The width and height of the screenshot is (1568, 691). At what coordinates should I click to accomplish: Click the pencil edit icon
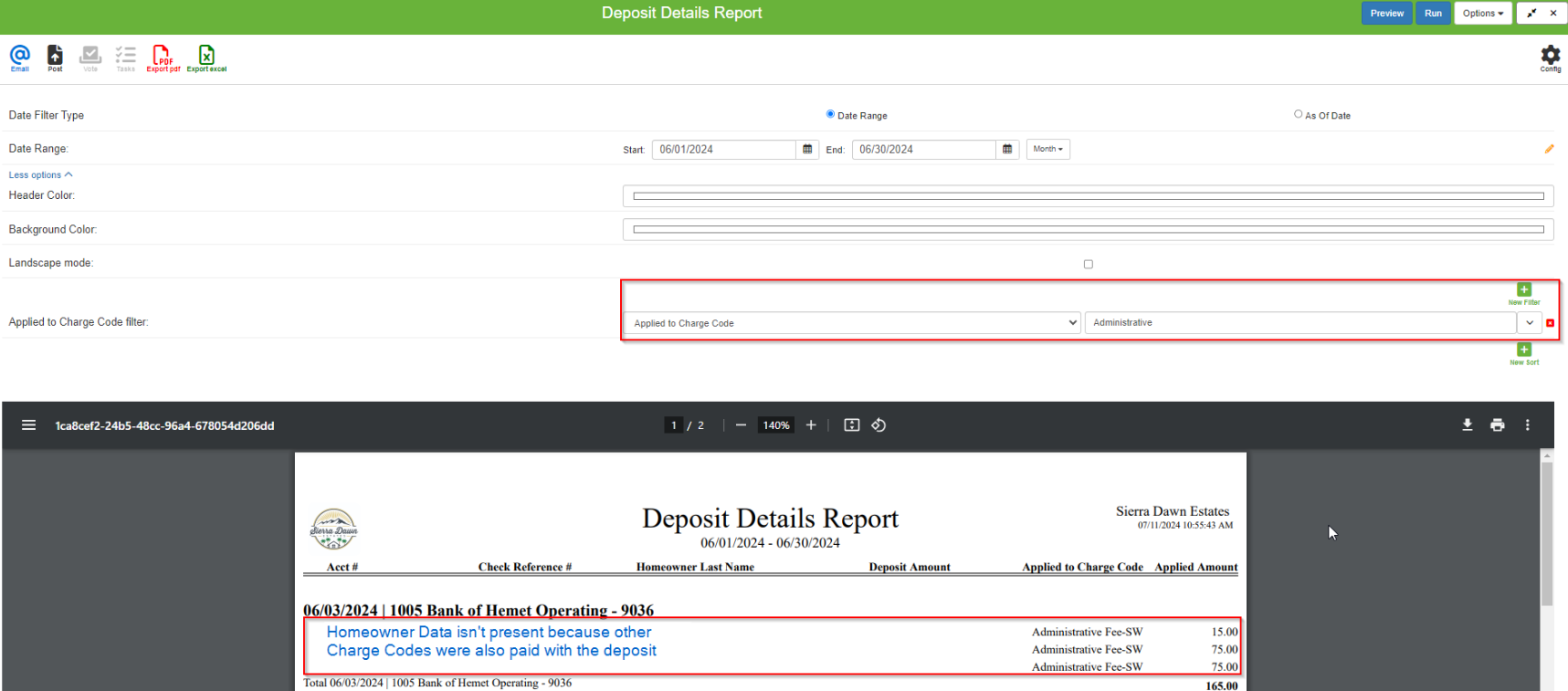1549,149
